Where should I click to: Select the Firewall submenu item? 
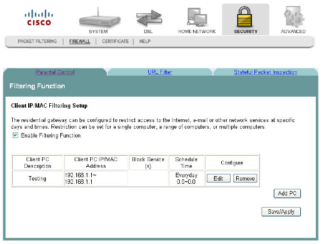coord(80,41)
